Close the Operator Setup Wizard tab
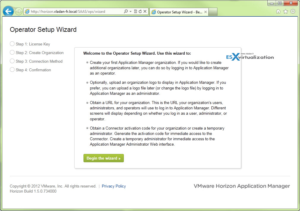 click(206, 12)
